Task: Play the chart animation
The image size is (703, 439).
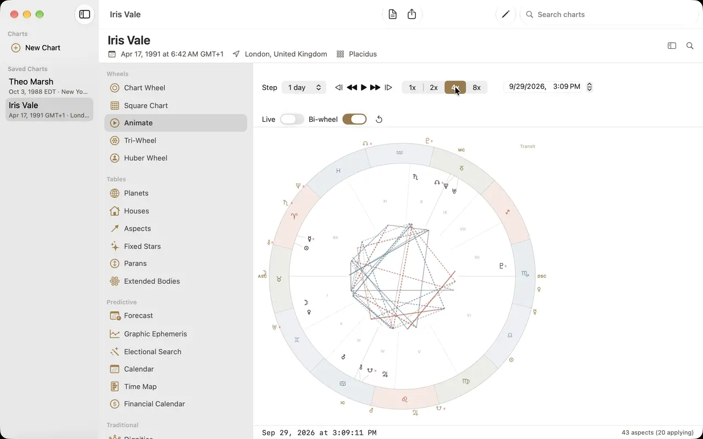Action: 364,87
